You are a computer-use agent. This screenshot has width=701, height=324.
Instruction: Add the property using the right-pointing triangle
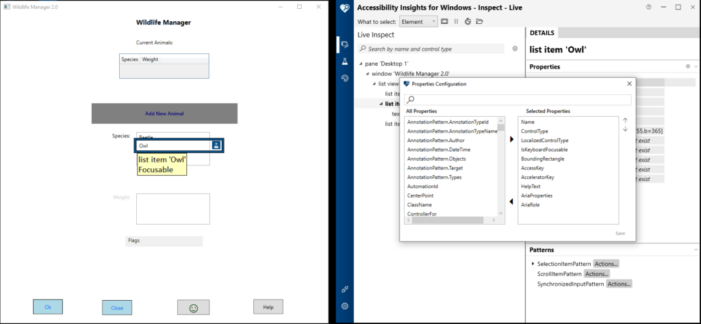click(512, 139)
